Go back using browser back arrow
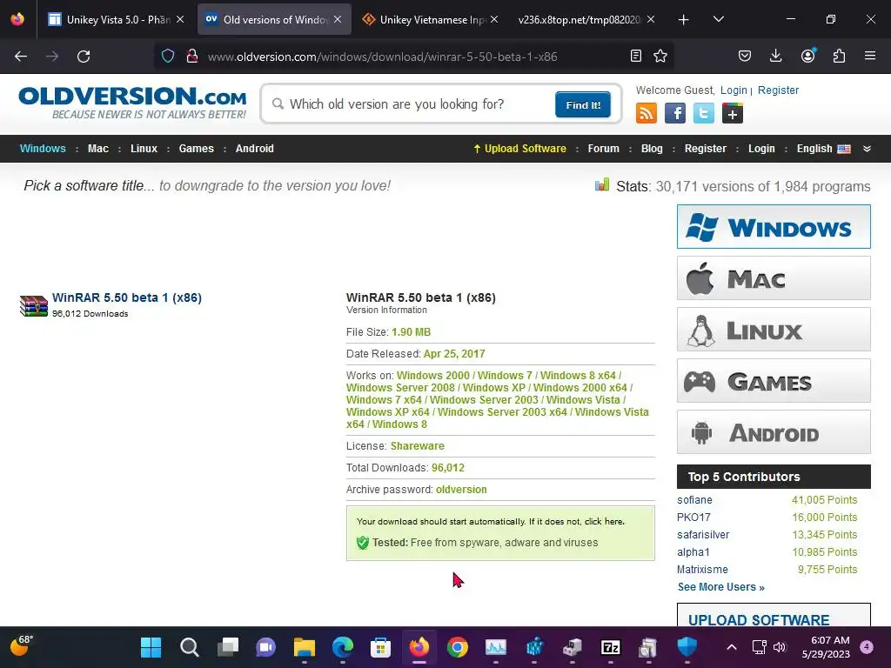The image size is (891, 668). [21, 57]
